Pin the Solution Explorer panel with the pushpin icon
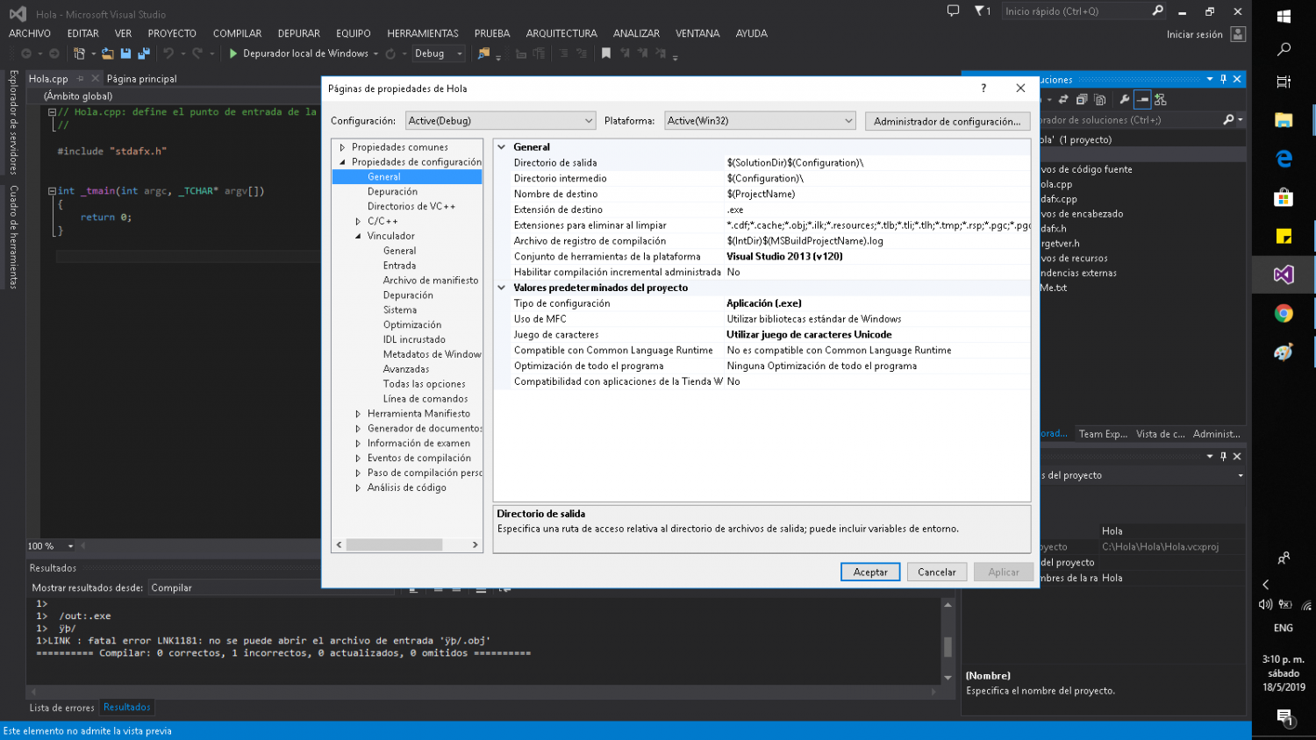1316x740 pixels. click(1223, 79)
